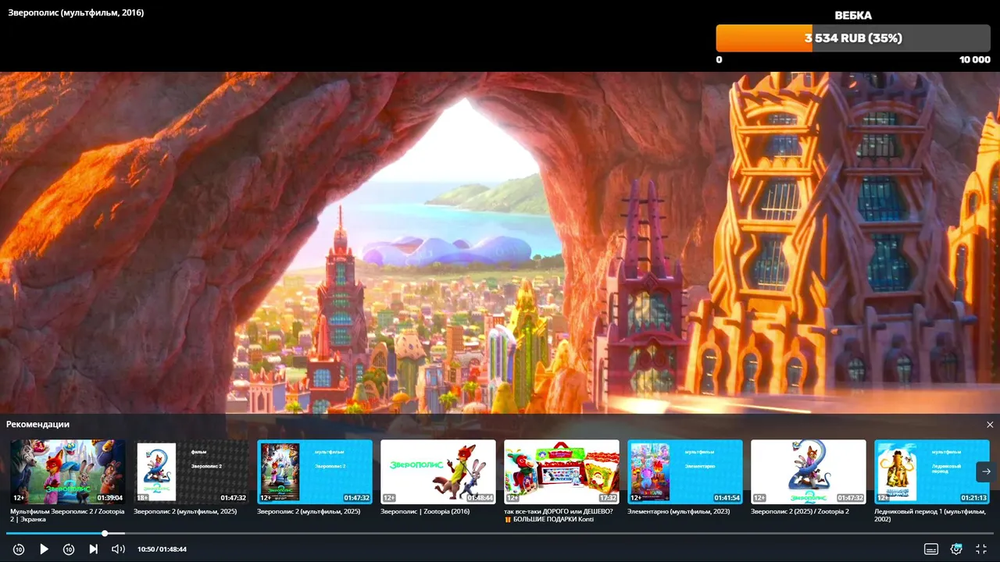This screenshot has width=1000, height=562.
Task: Close the Рекомендации panel
Action: coord(990,425)
